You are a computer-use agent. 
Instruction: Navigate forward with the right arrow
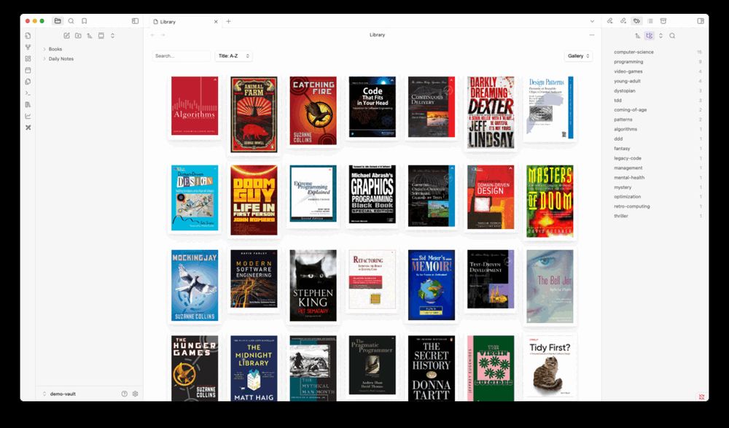[x=163, y=35]
